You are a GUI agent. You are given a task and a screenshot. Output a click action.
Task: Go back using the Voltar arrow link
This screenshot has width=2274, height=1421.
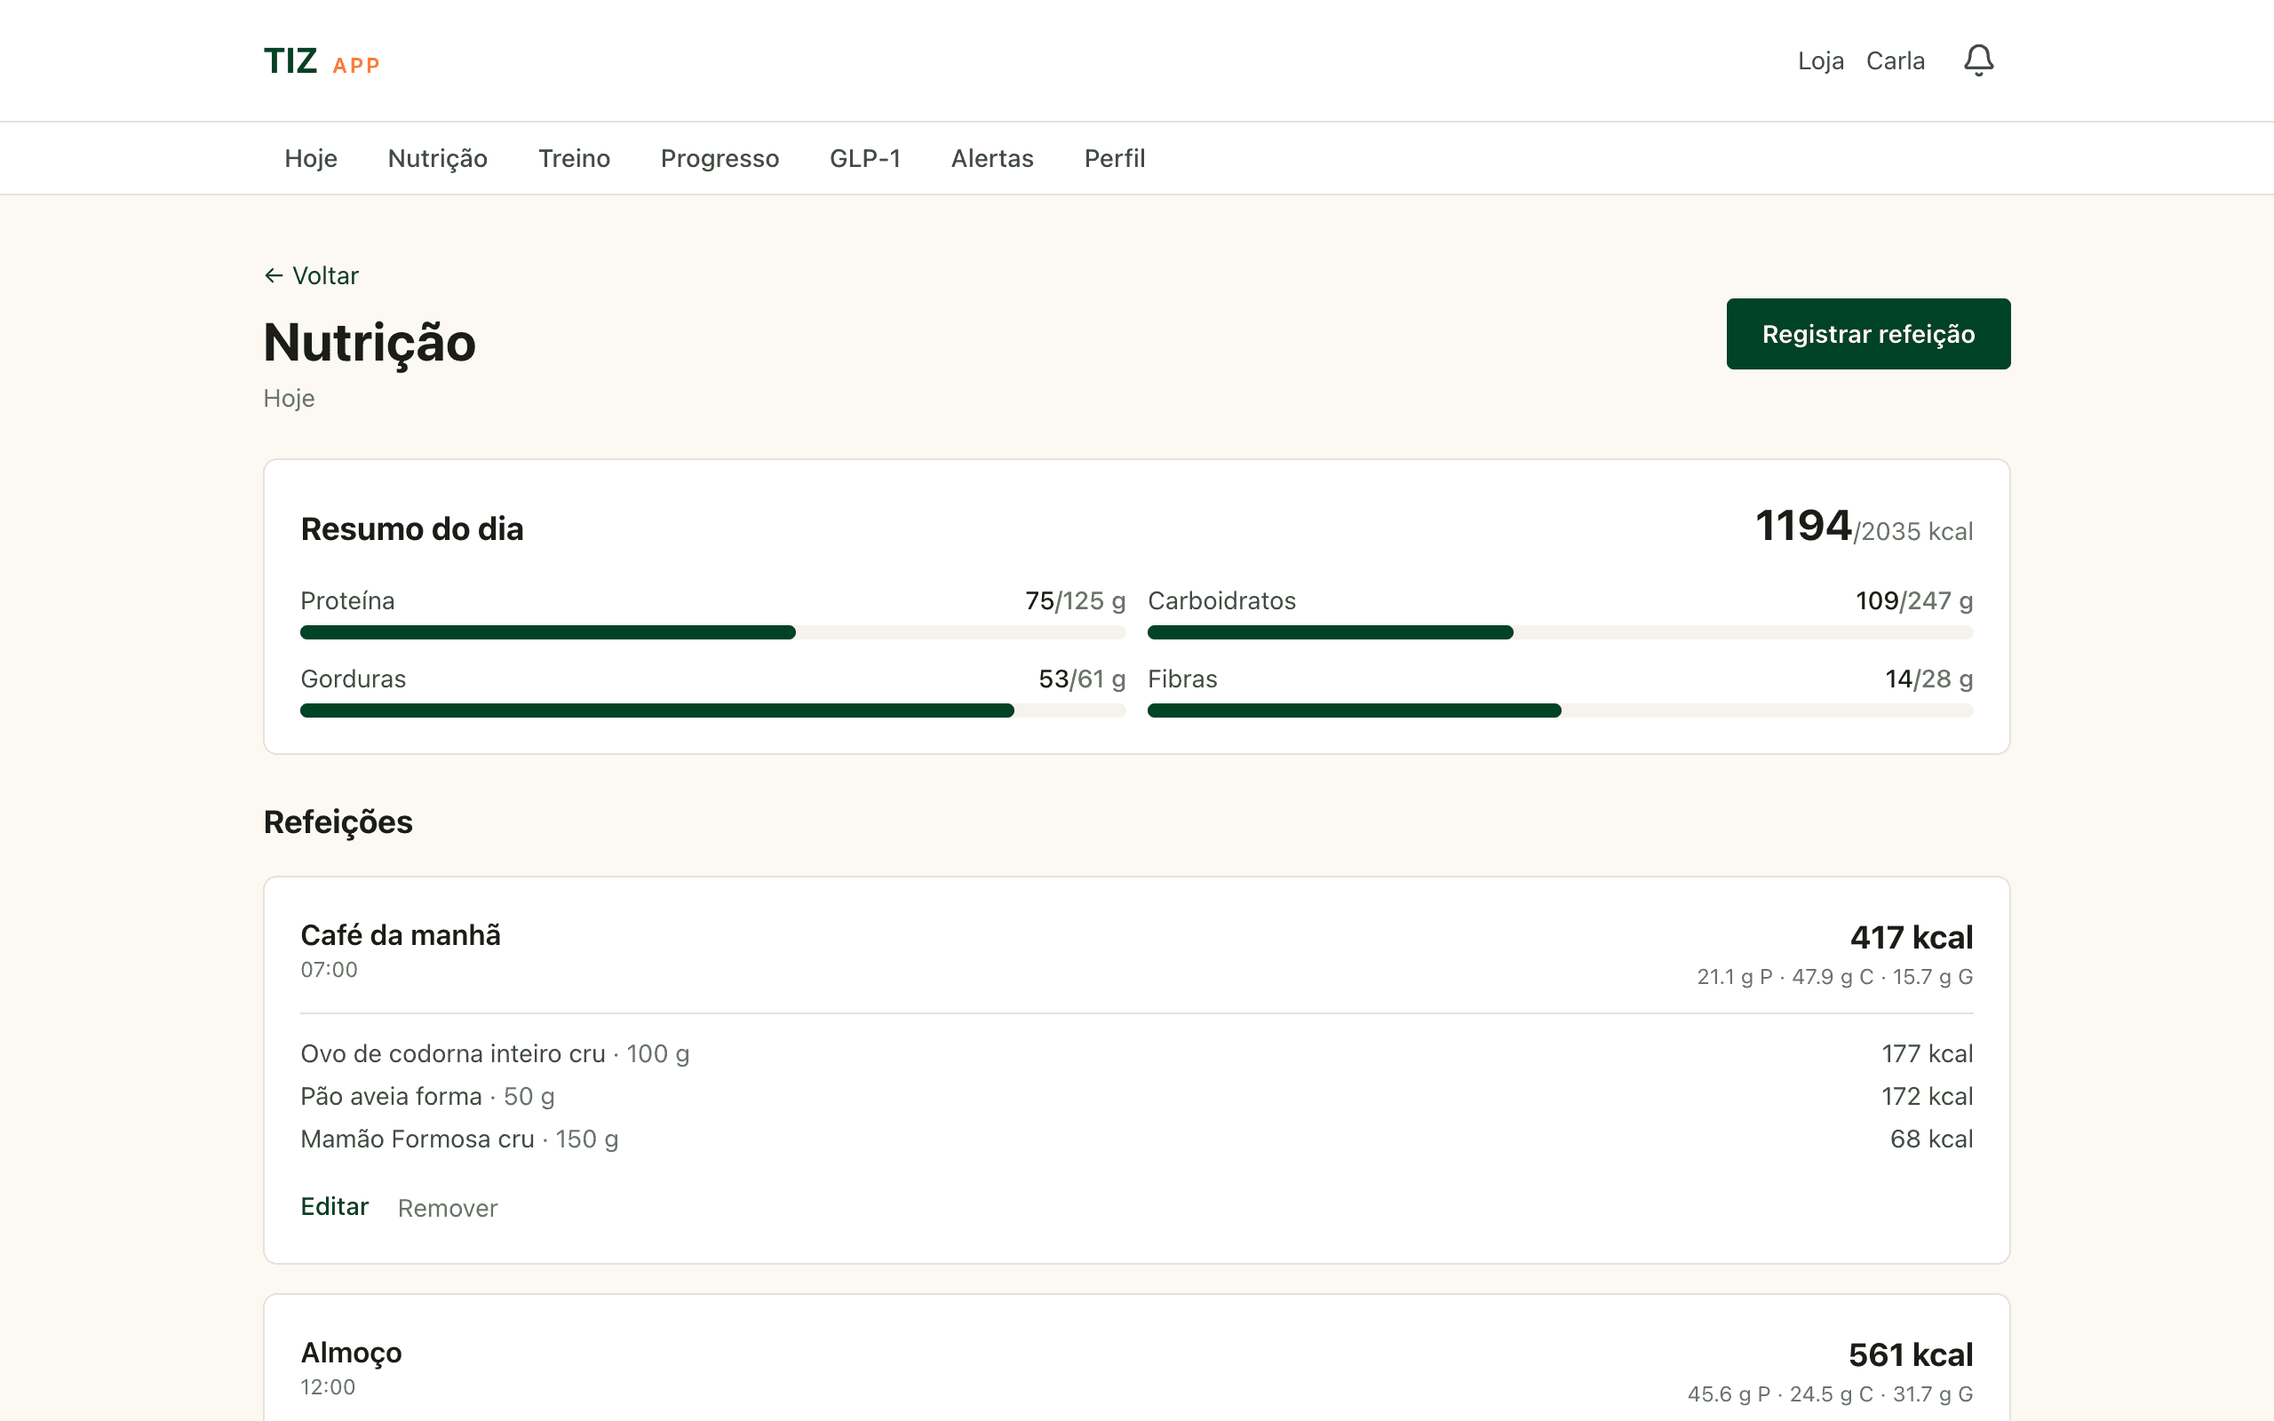click(311, 275)
